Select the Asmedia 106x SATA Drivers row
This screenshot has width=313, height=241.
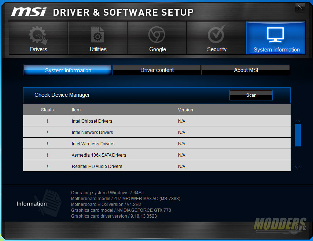tap(157, 154)
